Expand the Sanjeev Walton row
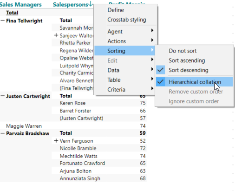235x191 pixels. pos(56,35)
